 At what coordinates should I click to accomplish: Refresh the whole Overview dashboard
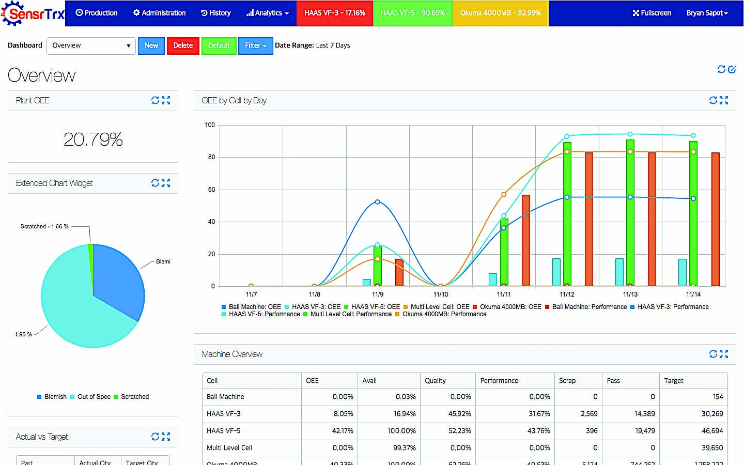point(721,69)
